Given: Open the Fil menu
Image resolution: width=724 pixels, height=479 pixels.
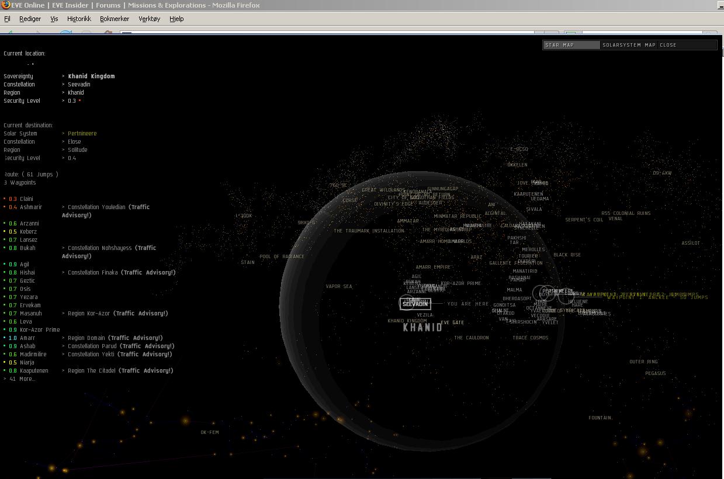Looking at the screenshot, I should coord(7,19).
